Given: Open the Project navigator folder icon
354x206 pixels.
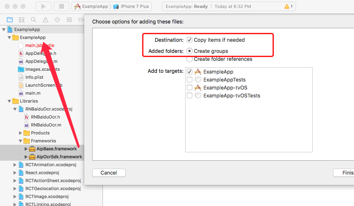Looking at the screenshot, I should [10, 19].
